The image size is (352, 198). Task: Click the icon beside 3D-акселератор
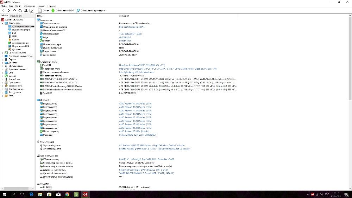point(41,132)
